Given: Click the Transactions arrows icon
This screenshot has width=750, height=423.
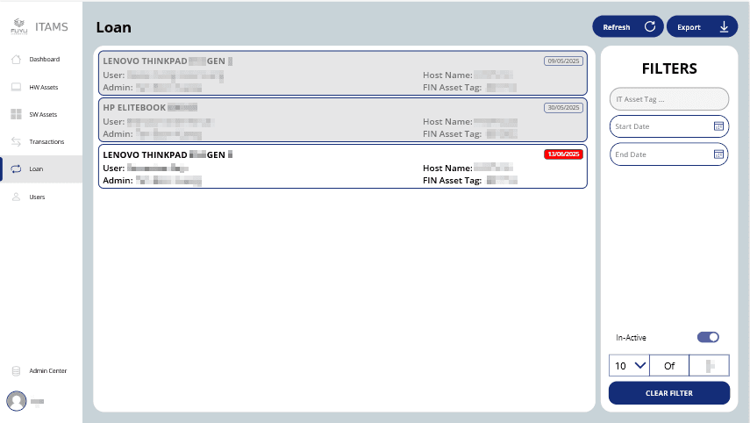Looking at the screenshot, I should click(16, 141).
